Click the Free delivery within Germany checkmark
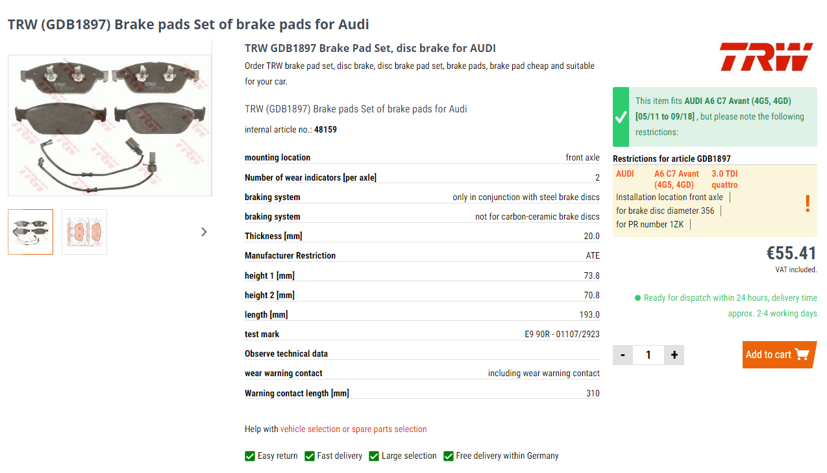Screen dimensions: 827x473 [449, 456]
